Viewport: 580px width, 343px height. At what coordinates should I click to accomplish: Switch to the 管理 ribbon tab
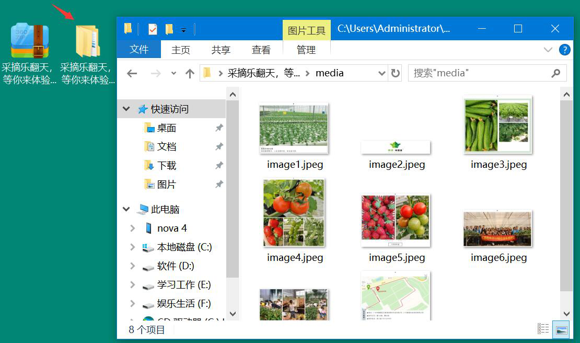pos(306,50)
